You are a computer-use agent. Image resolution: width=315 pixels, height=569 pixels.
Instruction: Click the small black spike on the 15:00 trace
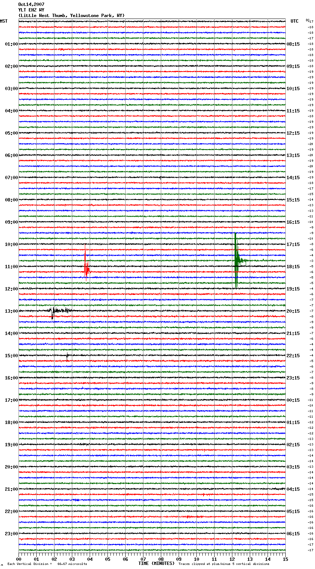(67, 356)
